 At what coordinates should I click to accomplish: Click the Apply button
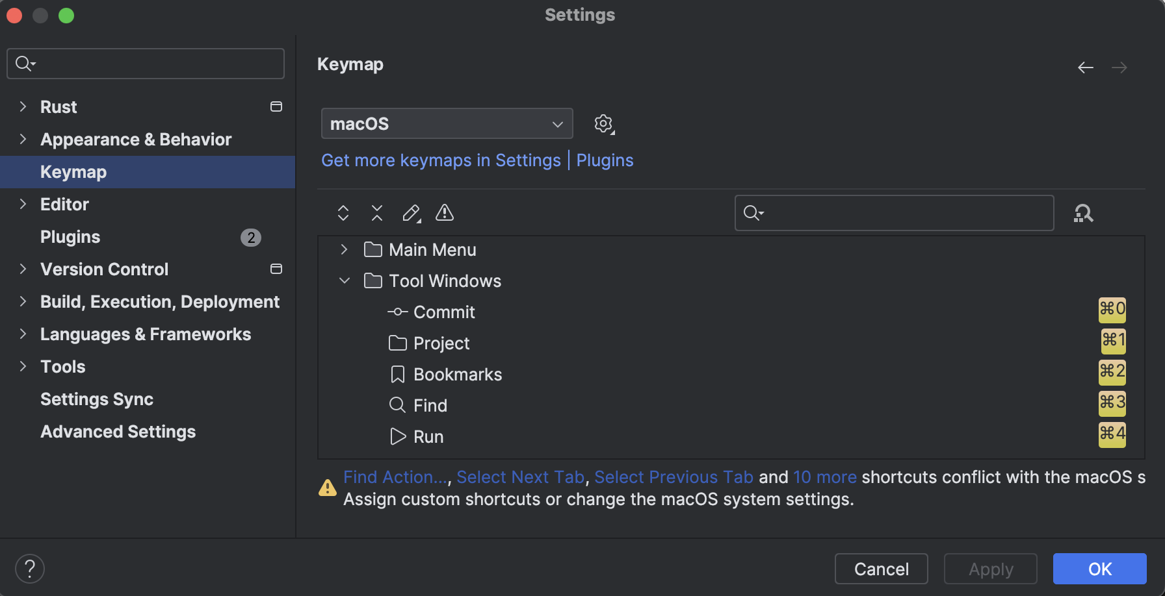click(x=991, y=569)
